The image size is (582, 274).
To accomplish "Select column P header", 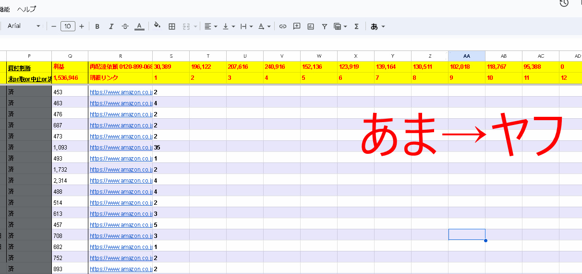I will coord(29,56).
